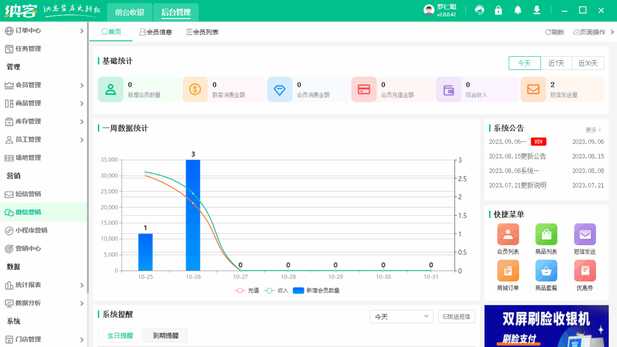Viewport: 617px width, 347px height.
Task: Select the 短信发送 envelope icon
Action: click(585, 234)
